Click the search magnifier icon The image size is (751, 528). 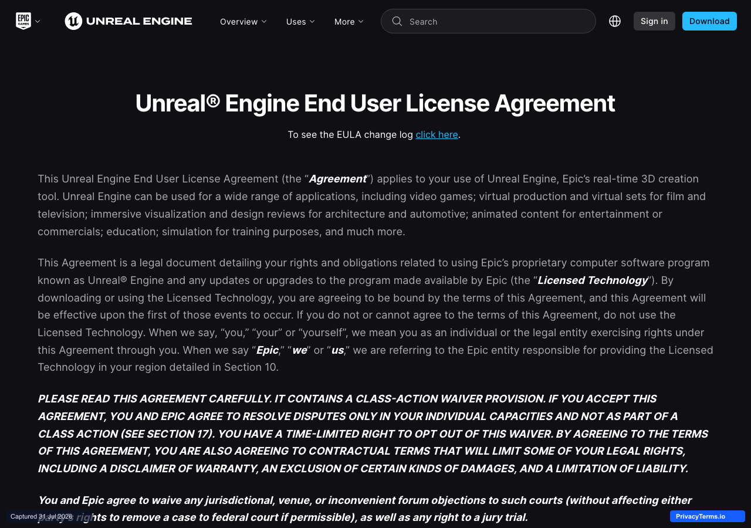tap(397, 21)
